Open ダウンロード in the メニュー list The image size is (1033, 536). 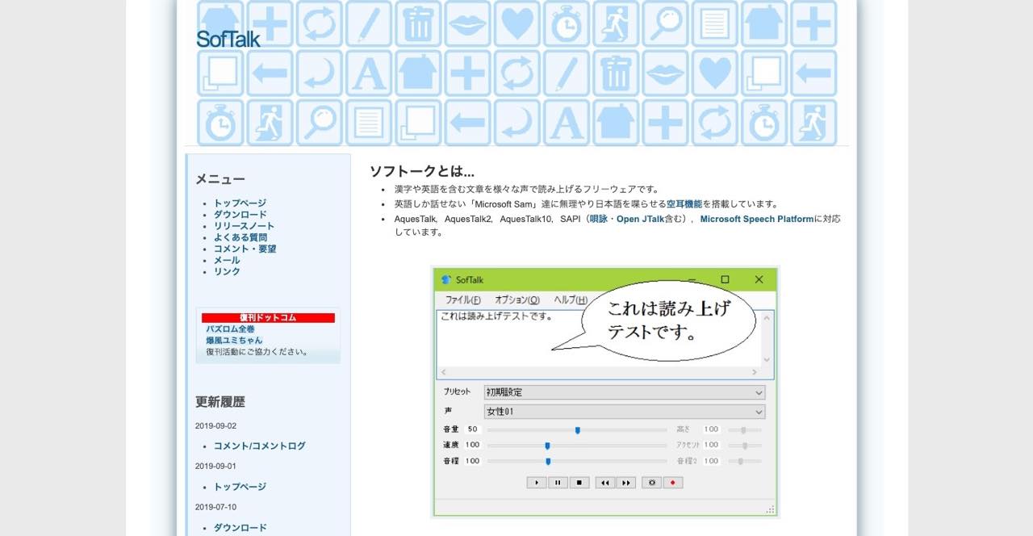click(x=240, y=215)
